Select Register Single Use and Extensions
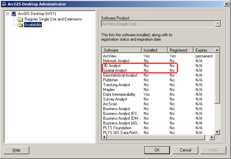This screenshot has height=159, width=231. (53, 19)
